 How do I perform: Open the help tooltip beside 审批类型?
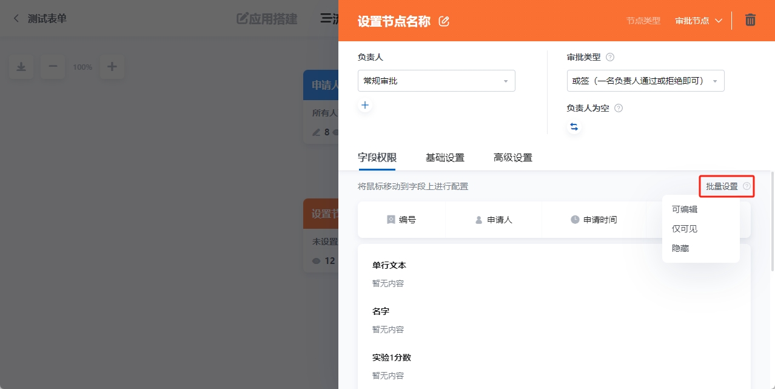click(x=610, y=56)
